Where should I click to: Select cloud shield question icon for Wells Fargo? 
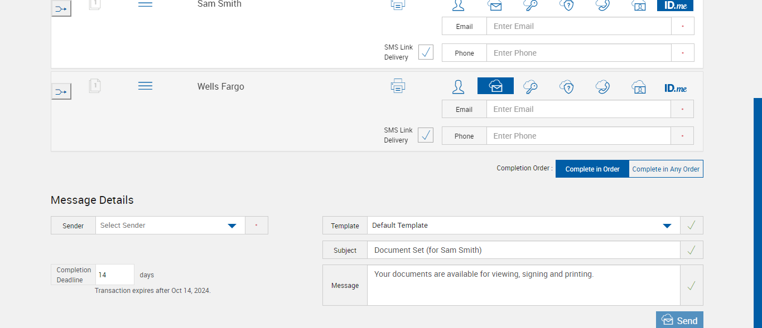[x=567, y=87]
